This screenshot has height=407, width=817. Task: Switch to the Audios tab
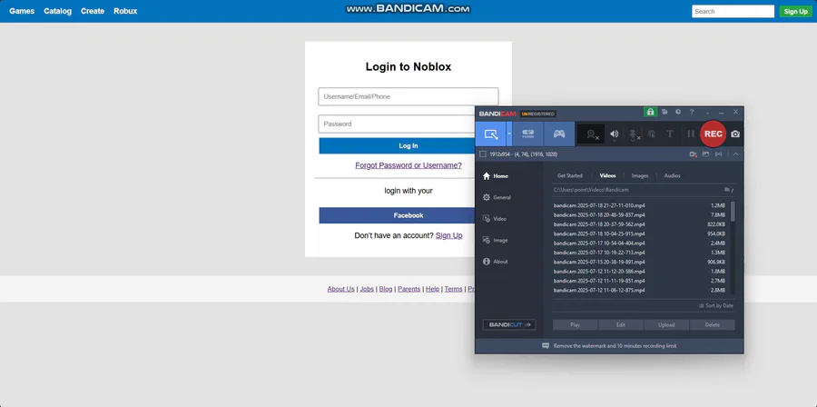click(x=672, y=175)
